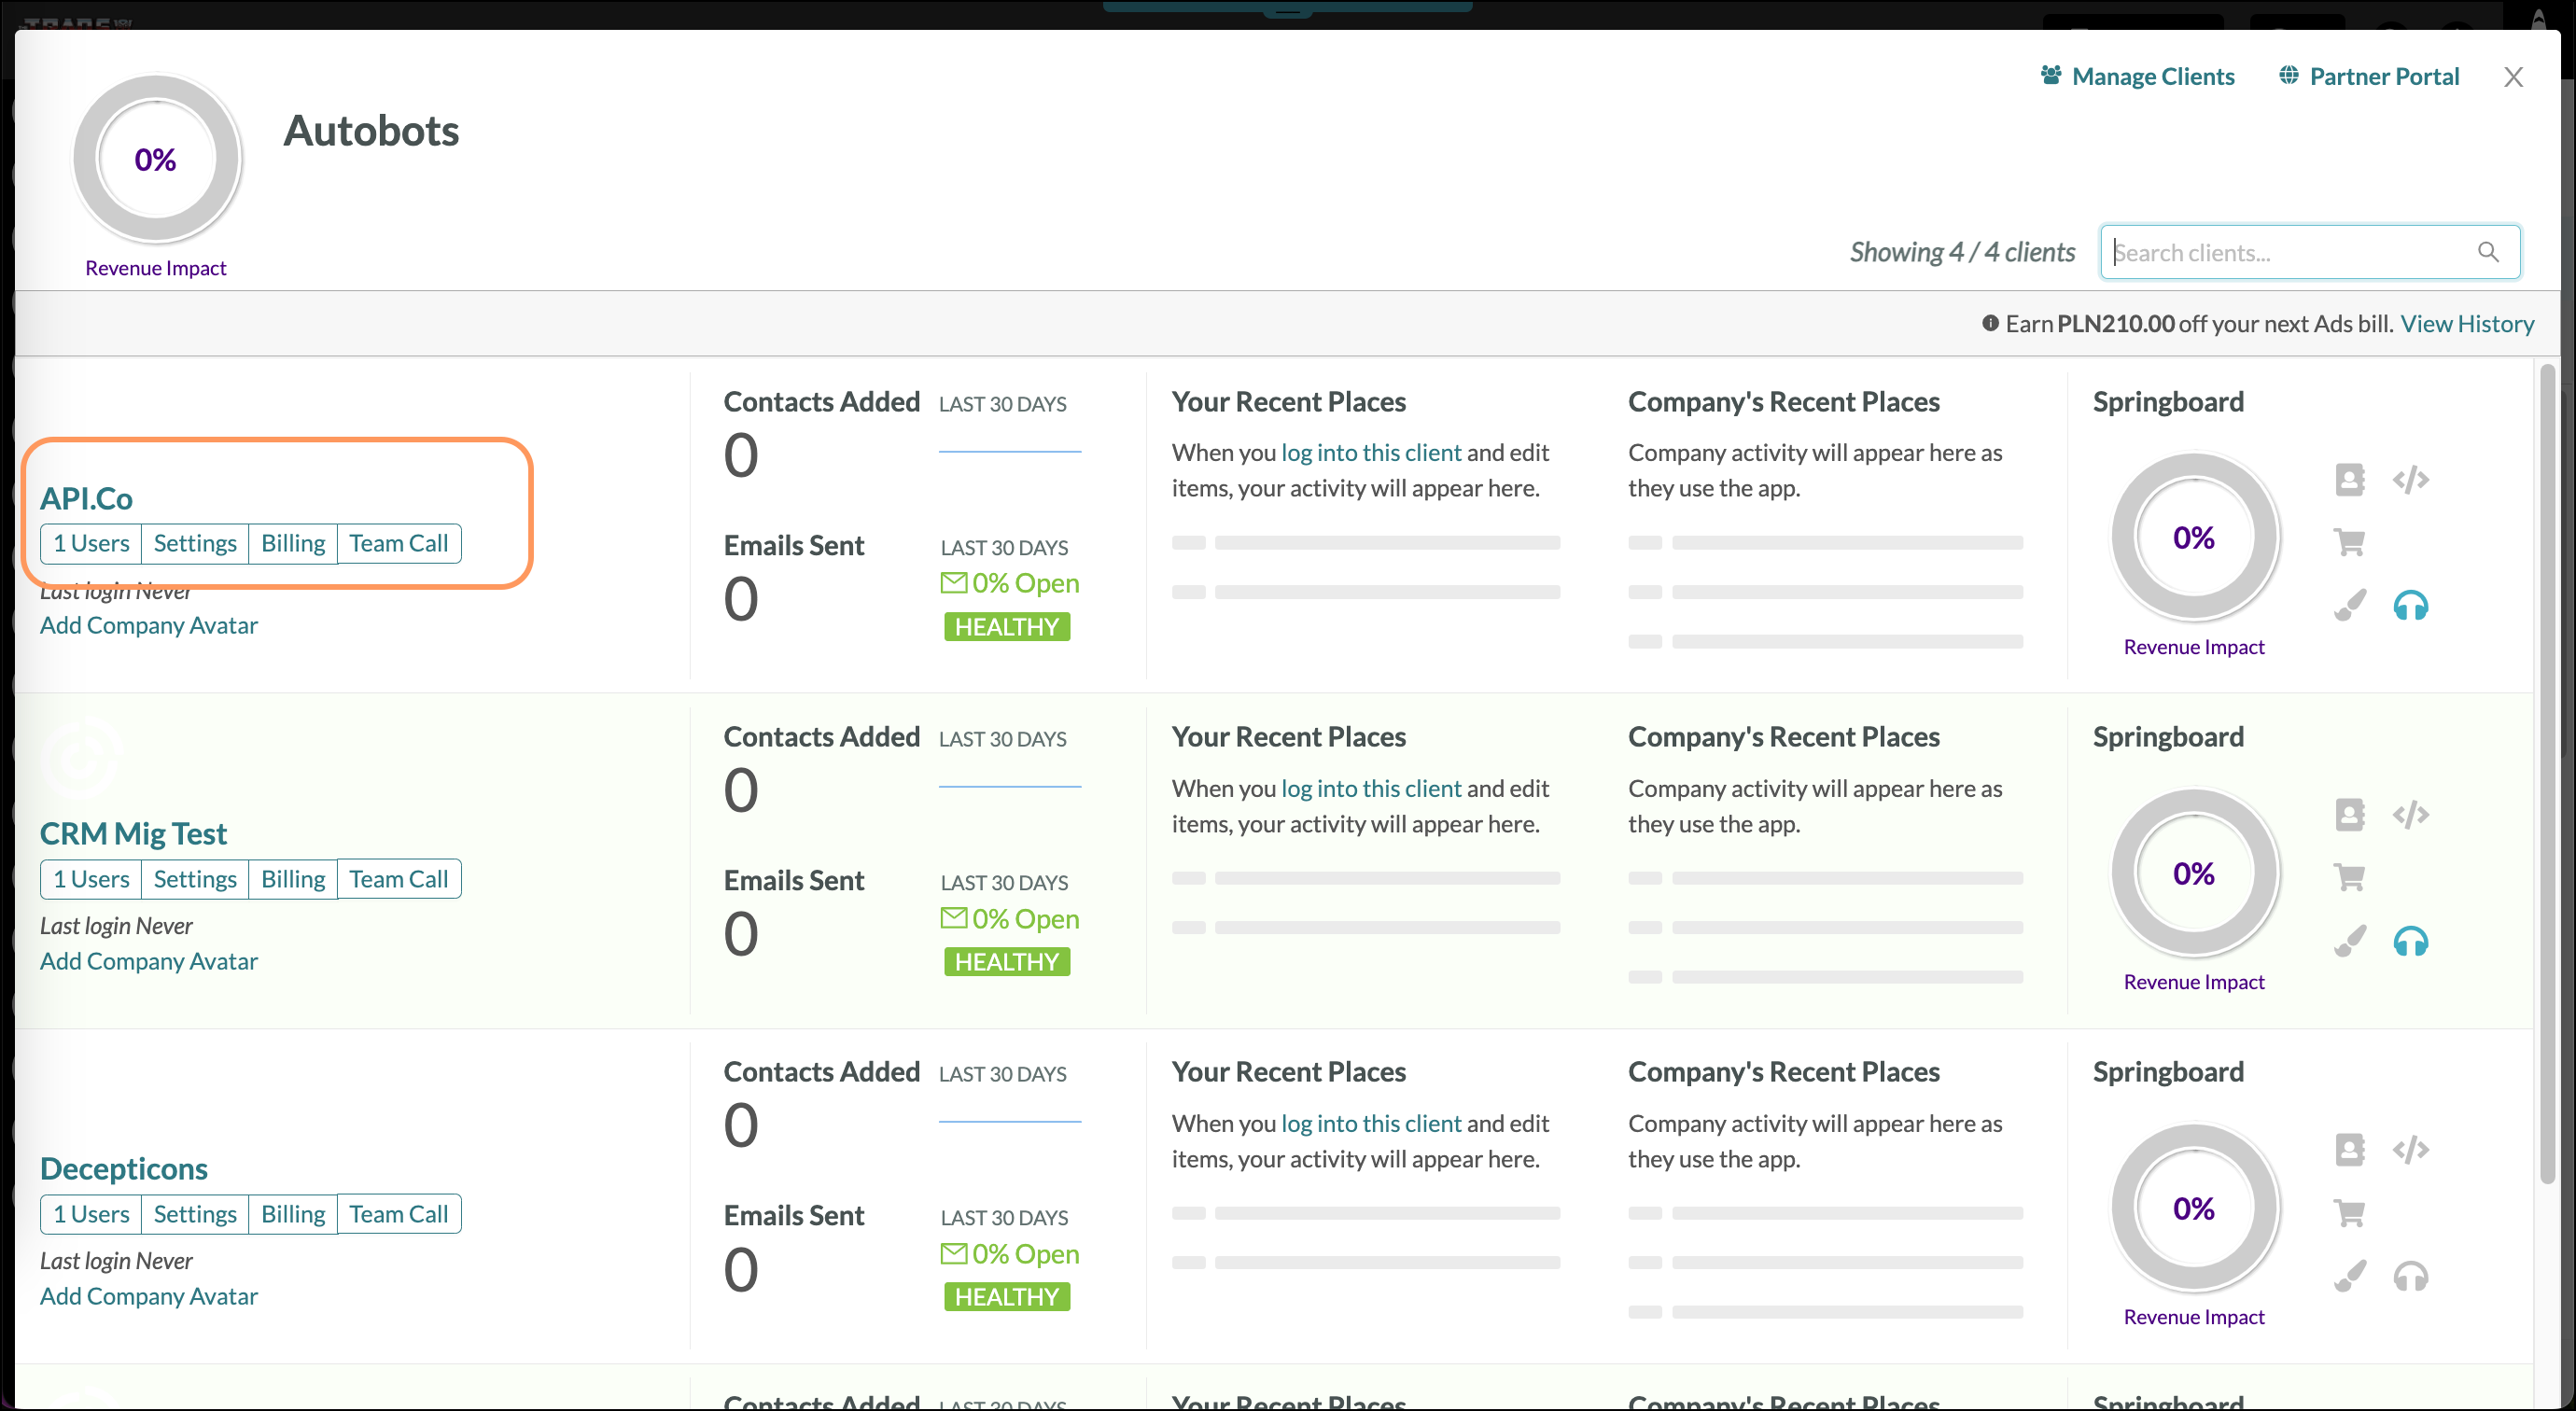
Task: Click headset support icon in API.Co Springboard
Action: point(2411,605)
